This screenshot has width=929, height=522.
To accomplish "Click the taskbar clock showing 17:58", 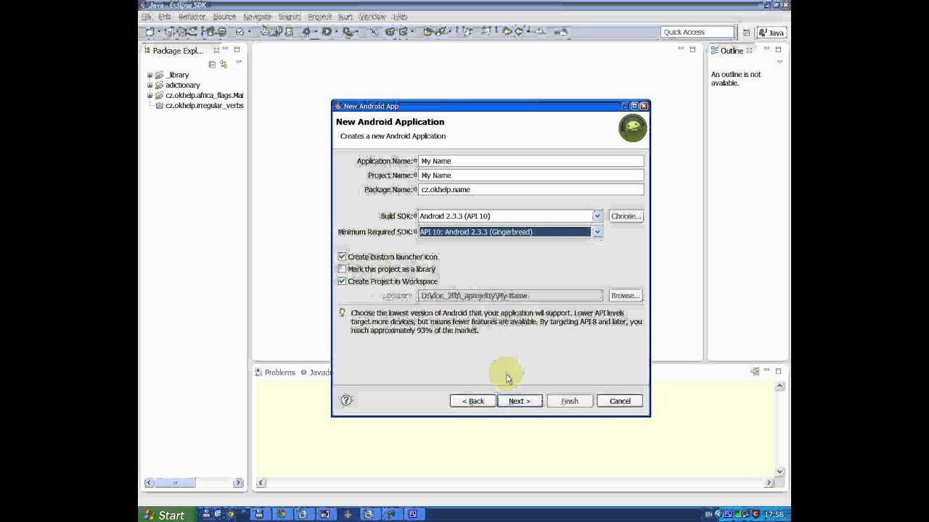I will [774, 515].
